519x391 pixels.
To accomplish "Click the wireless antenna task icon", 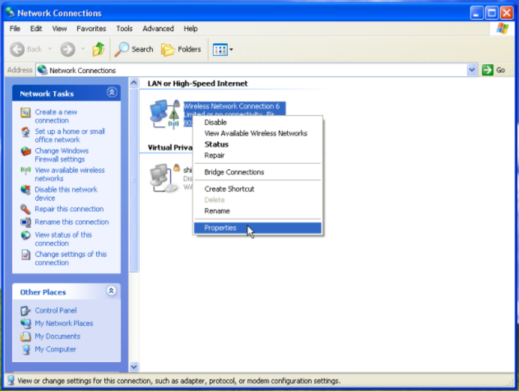I will (x=25, y=170).
